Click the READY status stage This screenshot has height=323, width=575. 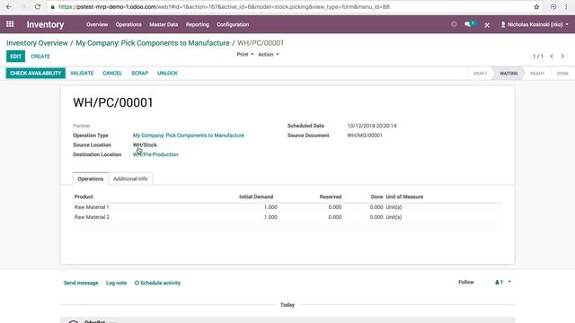pyautogui.click(x=537, y=74)
